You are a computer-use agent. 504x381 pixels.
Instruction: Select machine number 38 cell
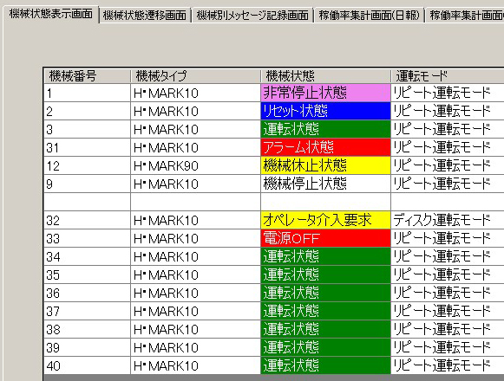coord(87,329)
